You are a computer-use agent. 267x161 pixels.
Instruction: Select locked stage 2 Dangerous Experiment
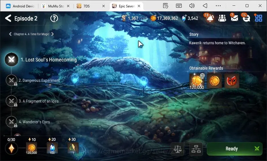click(x=33, y=80)
